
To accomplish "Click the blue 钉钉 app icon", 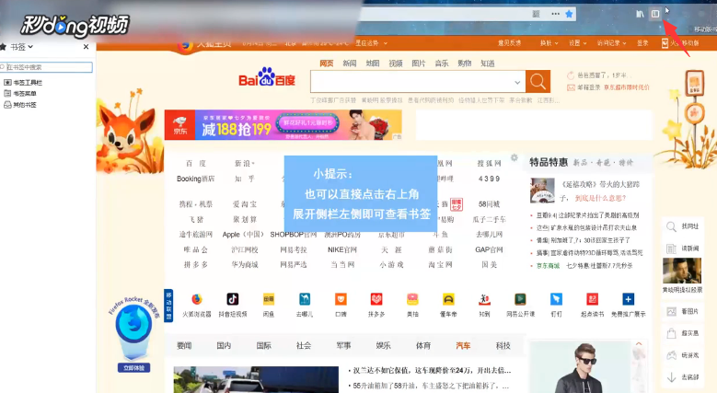I will pos(556,299).
